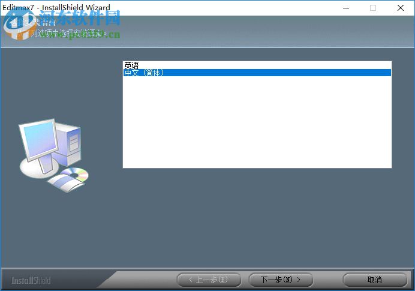The height and width of the screenshot is (291, 415).
Task: Minimize the InstallShield Wizard window
Action: (346, 8)
